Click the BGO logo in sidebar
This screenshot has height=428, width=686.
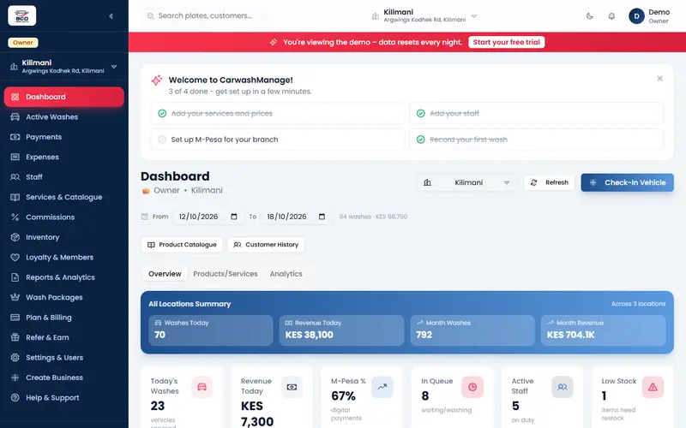[22, 16]
